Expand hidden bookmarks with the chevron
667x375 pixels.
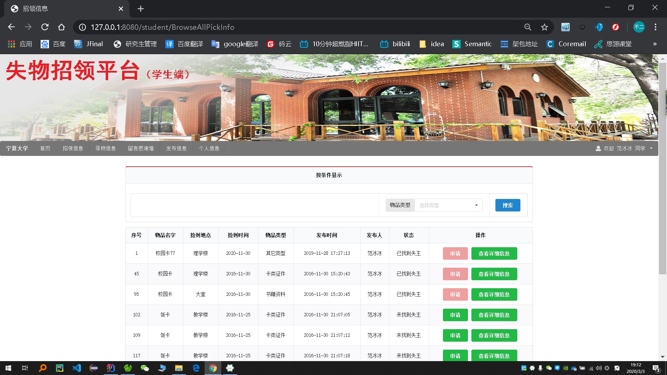(x=654, y=44)
